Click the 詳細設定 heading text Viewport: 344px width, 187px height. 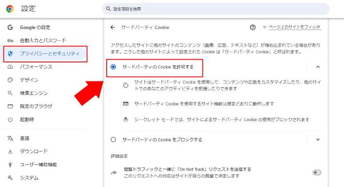click(x=119, y=156)
